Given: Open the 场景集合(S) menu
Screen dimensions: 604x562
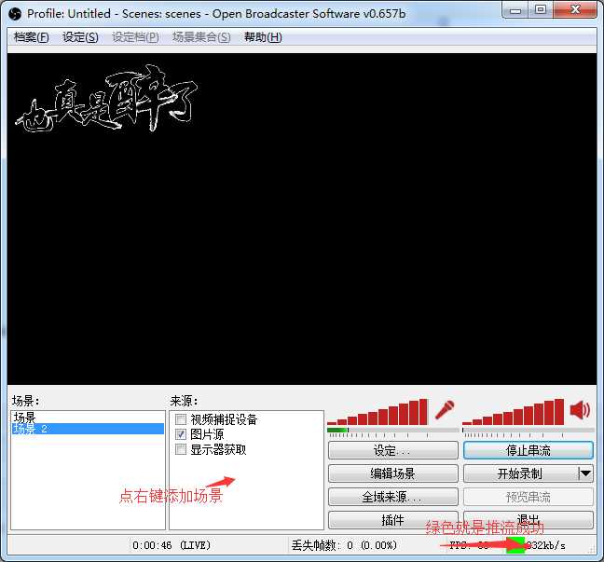Looking at the screenshot, I should [x=201, y=37].
